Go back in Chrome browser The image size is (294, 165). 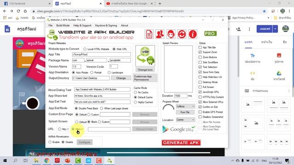[x=5, y=11]
